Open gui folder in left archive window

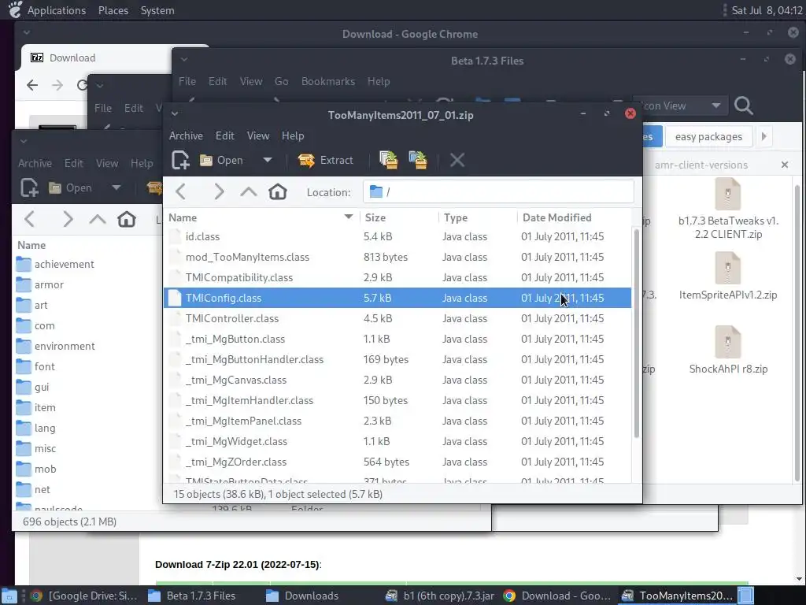33,388
